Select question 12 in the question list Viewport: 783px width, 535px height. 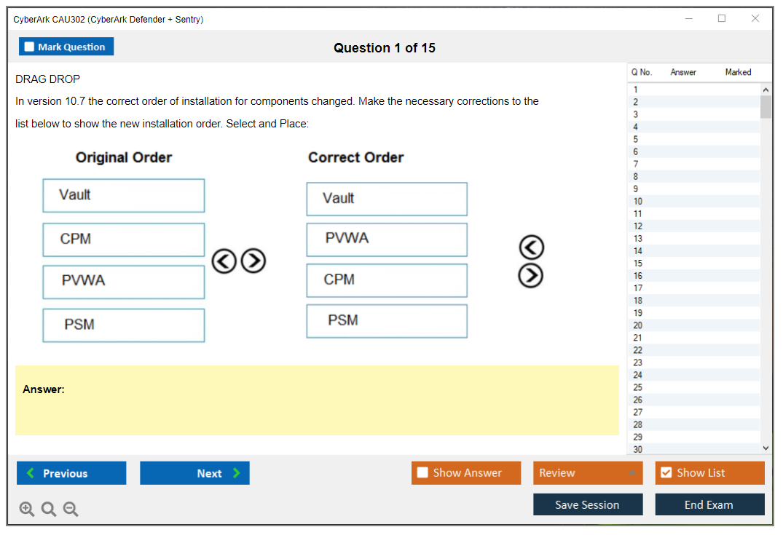tap(638, 226)
